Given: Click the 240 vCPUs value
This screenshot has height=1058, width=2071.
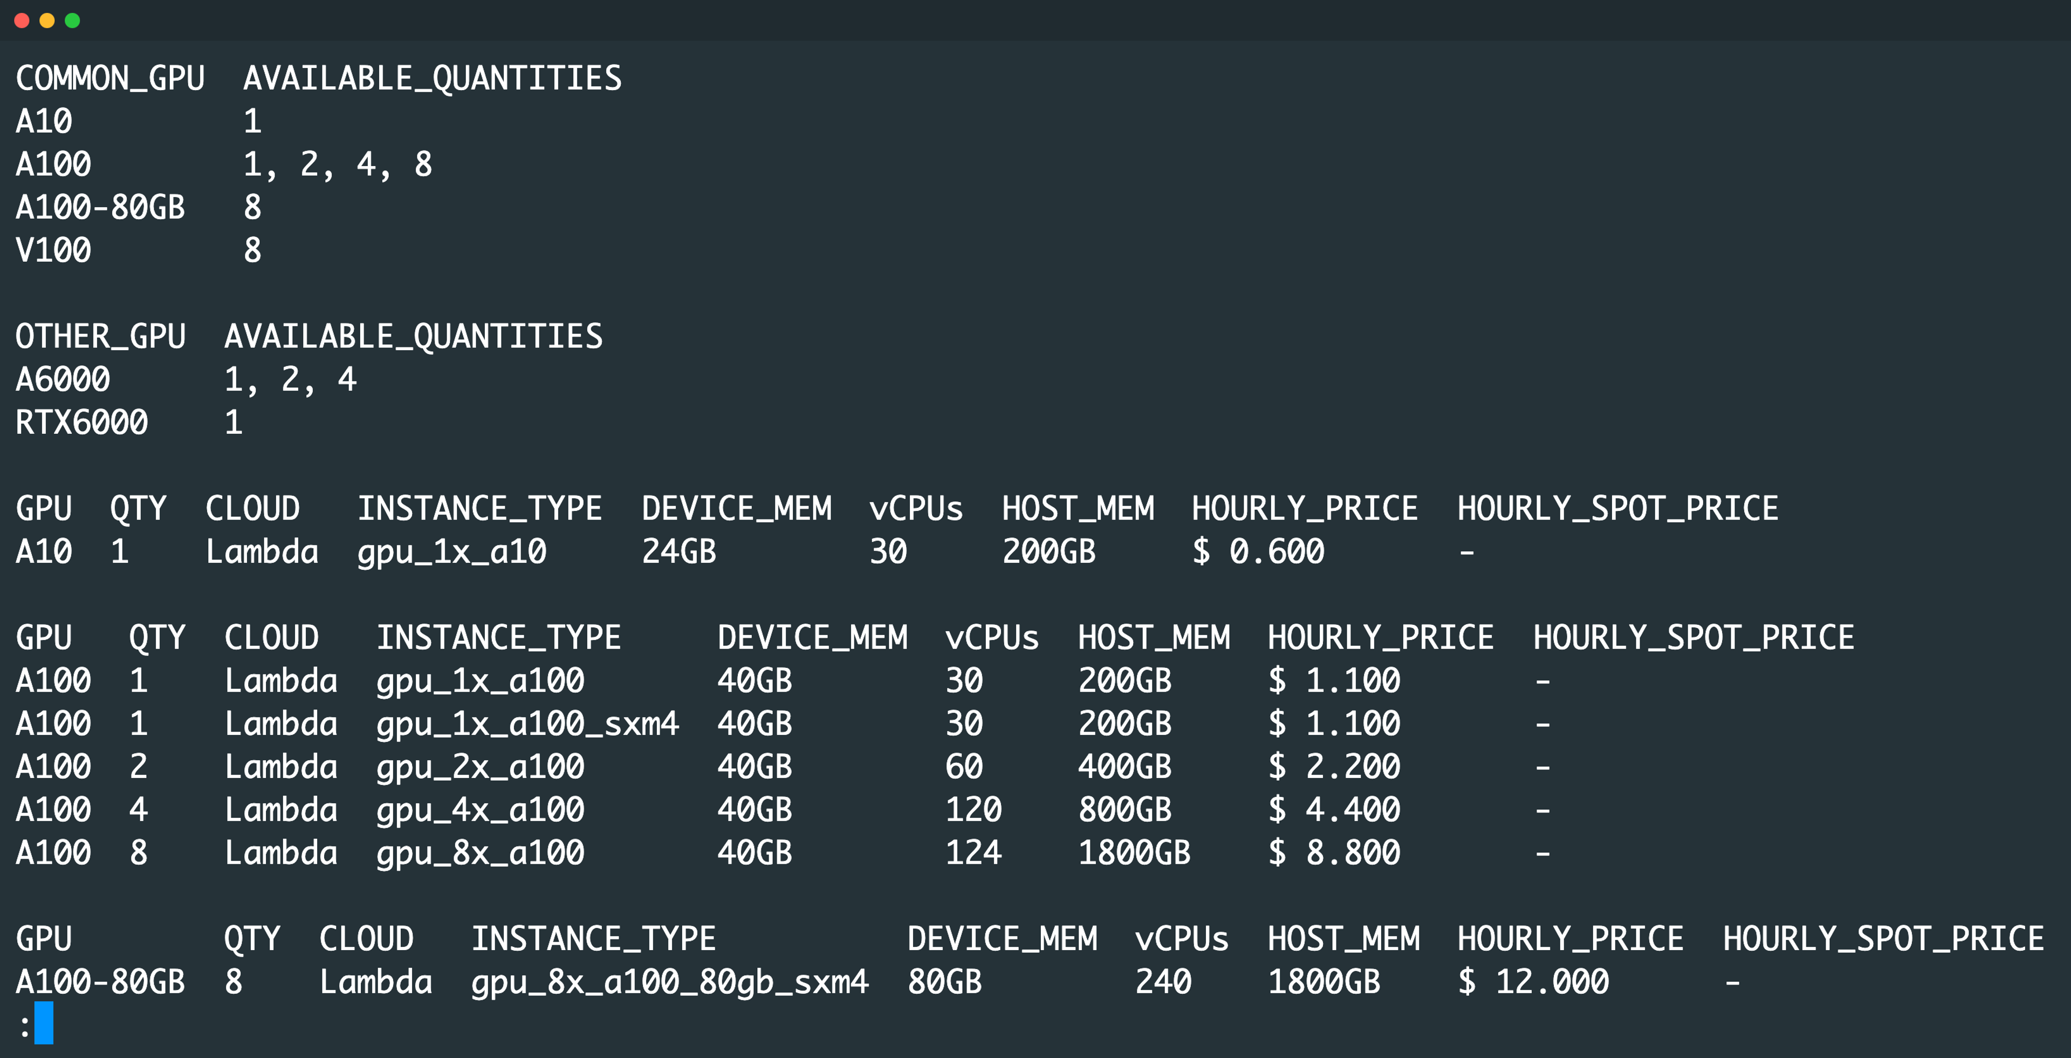Looking at the screenshot, I should point(1163,981).
